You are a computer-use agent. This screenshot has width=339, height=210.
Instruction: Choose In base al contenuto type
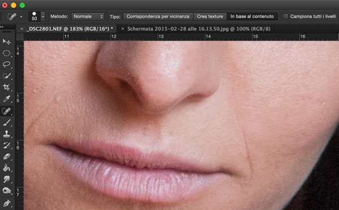[252, 16]
